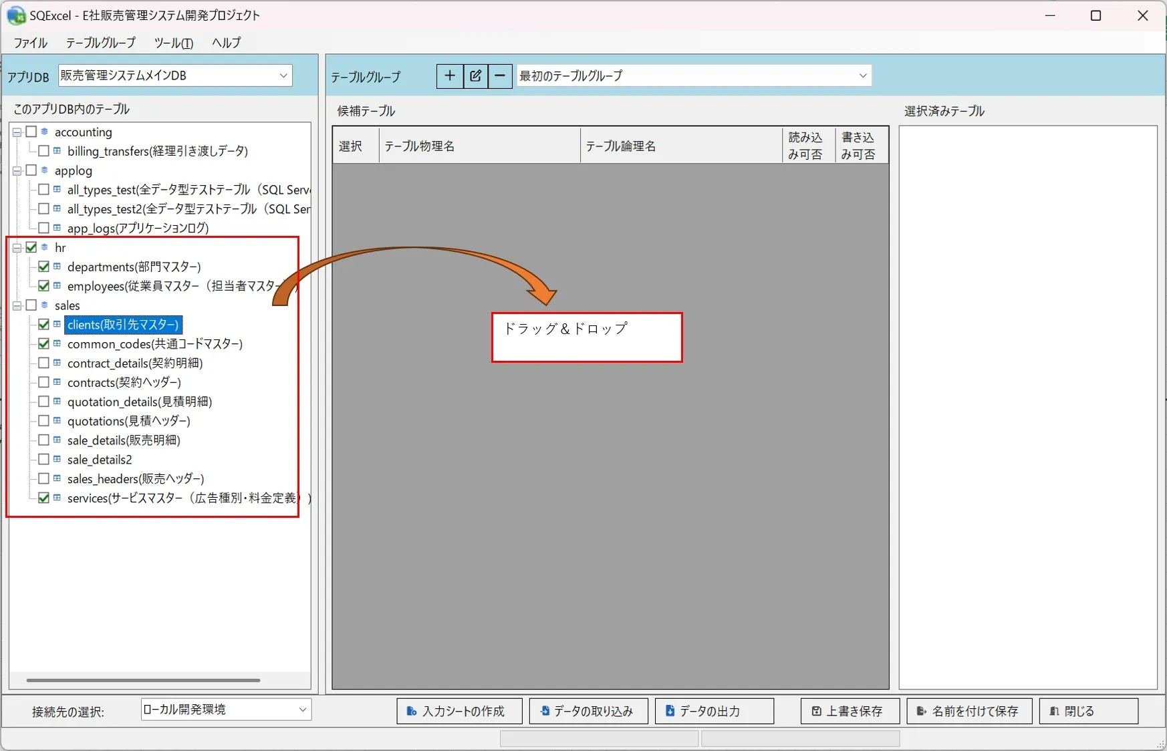The width and height of the screenshot is (1167, 751).
Task: Click table icon beside sale_details2
Action: coord(57,459)
